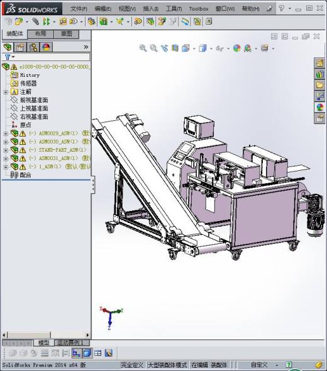Click the yellow tag icon in status bar
Viewport: 327px width, 371px height.
coord(318,365)
